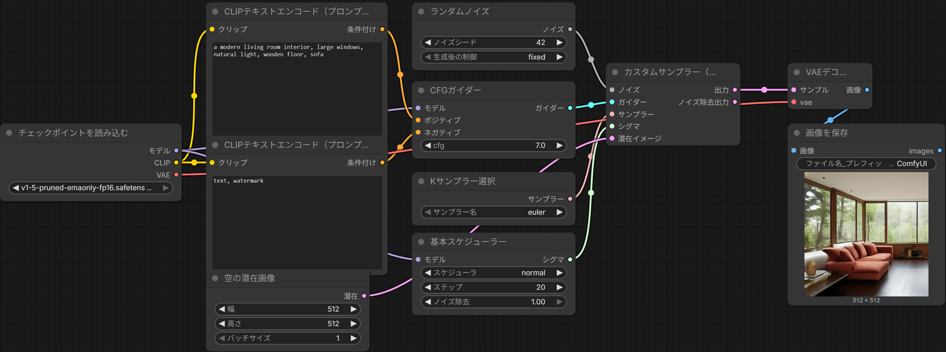Click the right arrow on the cfg widget
The height and width of the screenshot is (352, 946).
[559, 146]
